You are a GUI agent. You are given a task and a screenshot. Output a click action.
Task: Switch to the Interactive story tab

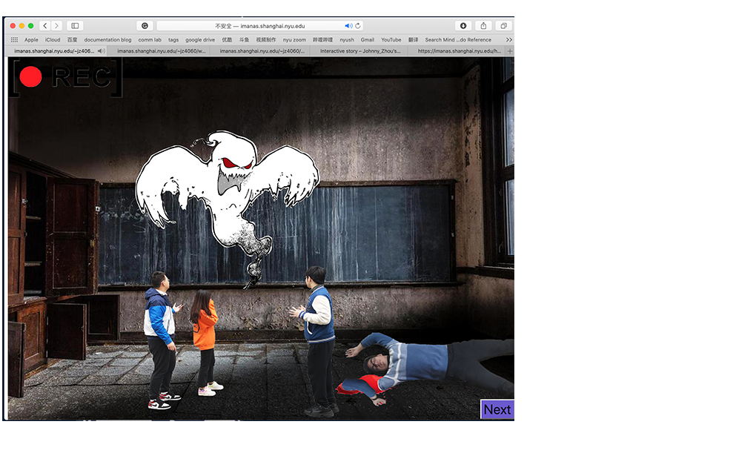pyautogui.click(x=360, y=51)
